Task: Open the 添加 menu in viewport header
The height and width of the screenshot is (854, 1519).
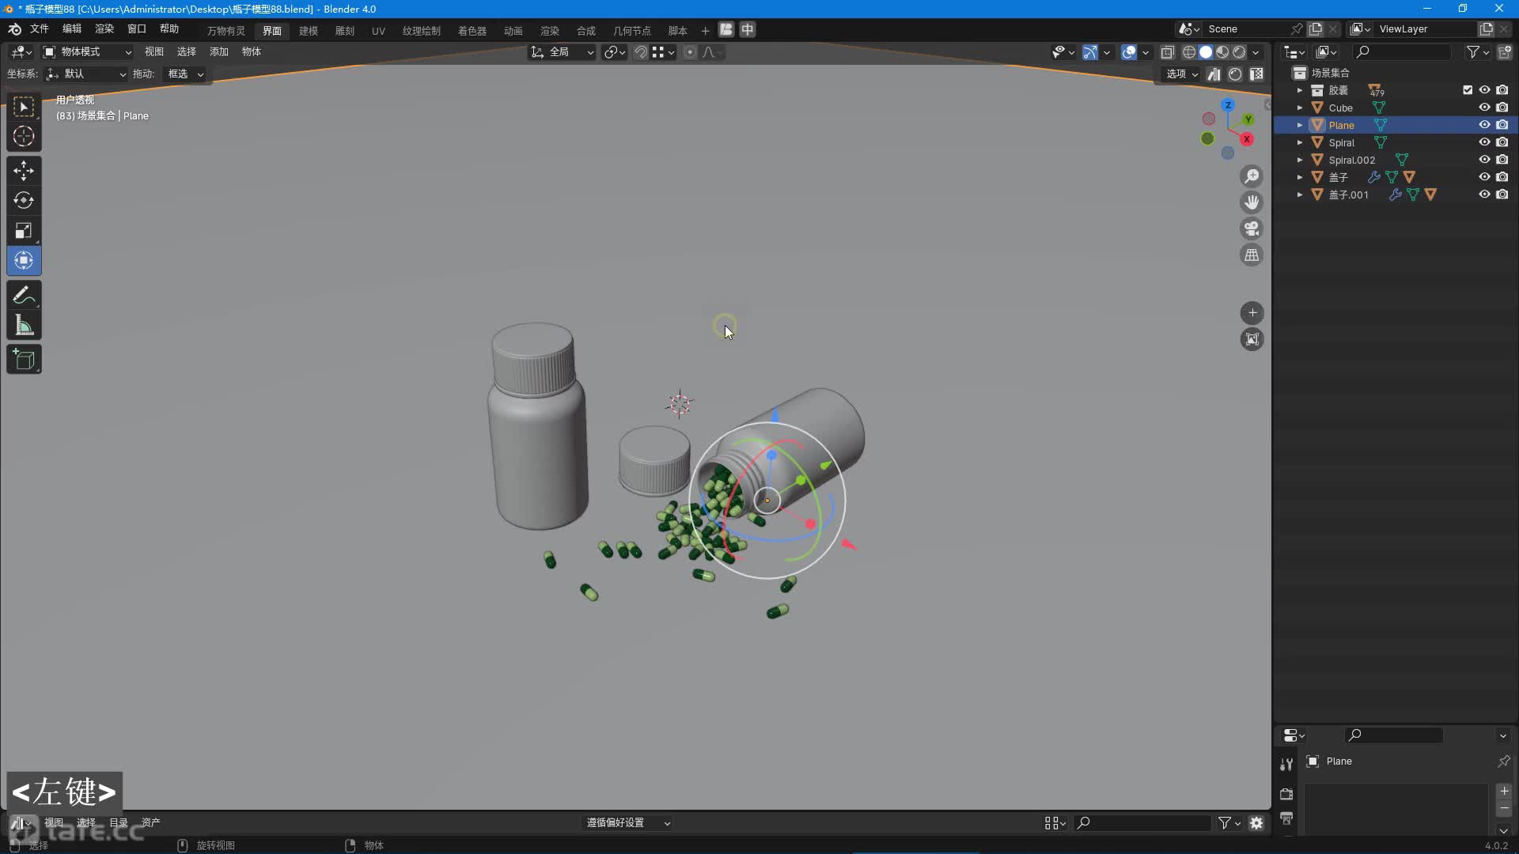Action: (219, 52)
